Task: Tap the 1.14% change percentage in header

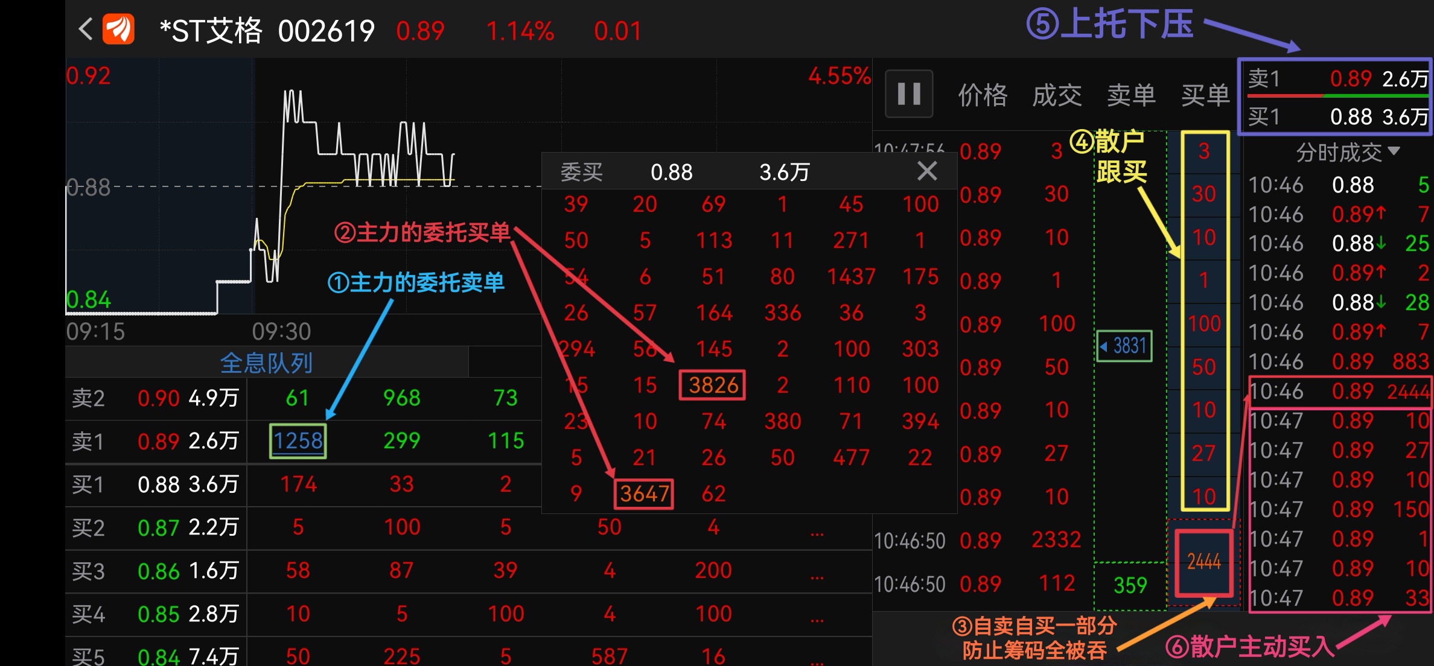Action: point(520,31)
